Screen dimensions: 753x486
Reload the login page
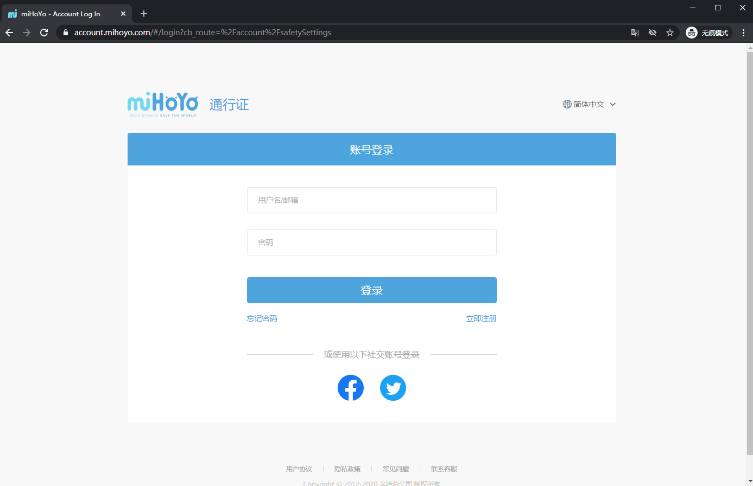pyautogui.click(x=43, y=32)
